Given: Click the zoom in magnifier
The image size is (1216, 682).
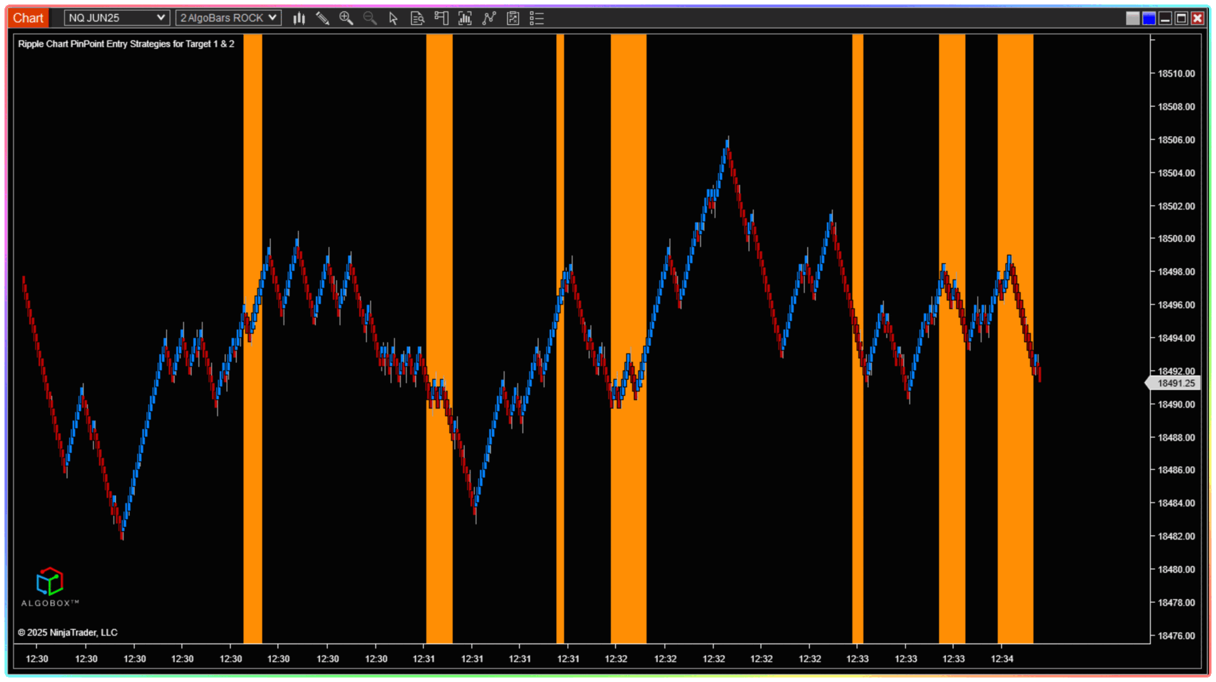Looking at the screenshot, I should click(x=346, y=18).
